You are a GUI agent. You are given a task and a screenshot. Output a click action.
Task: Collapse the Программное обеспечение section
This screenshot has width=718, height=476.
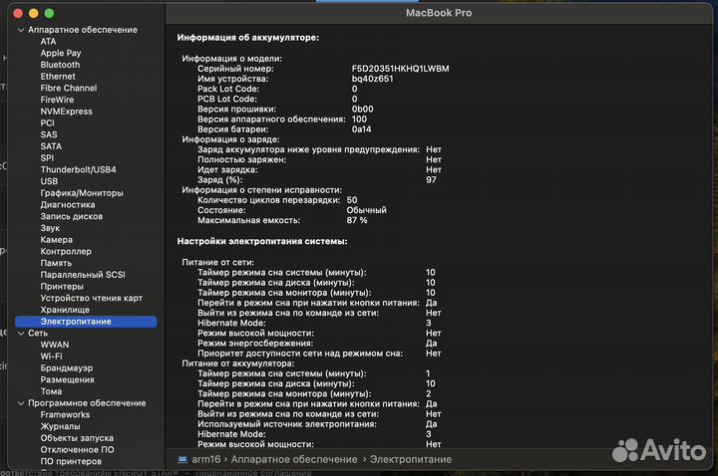tap(21, 403)
